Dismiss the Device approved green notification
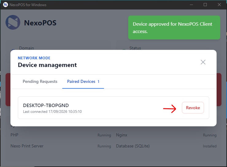 174,28
